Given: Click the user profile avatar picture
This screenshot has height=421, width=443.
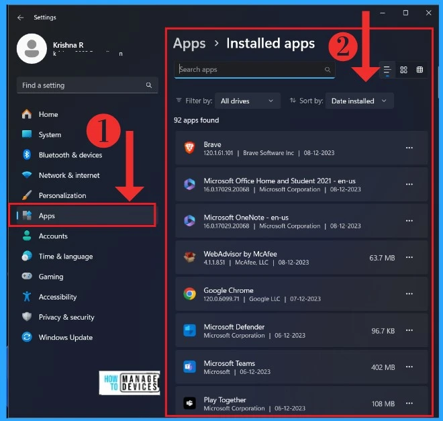Looking at the screenshot, I should (x=32, y=48).
